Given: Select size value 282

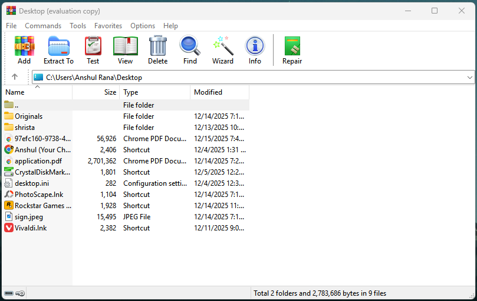Looking at the screenshot, I should pos(111,183).
